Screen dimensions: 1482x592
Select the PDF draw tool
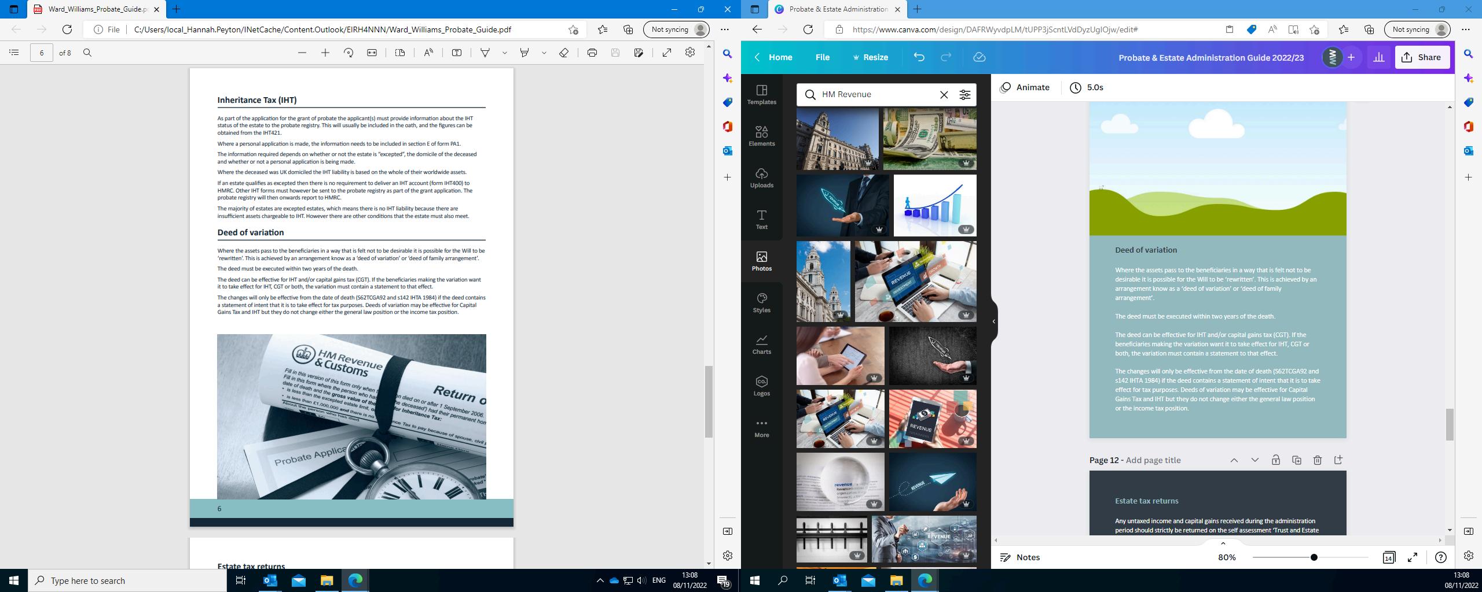coord(485,53)
